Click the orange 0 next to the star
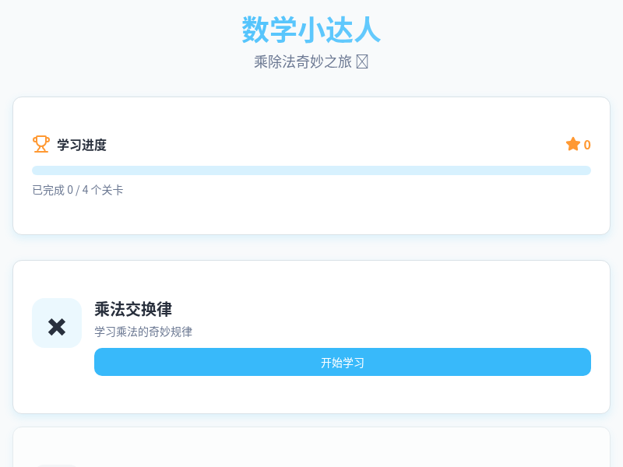This screenshot has height=467, width=623. click(586, 144)
